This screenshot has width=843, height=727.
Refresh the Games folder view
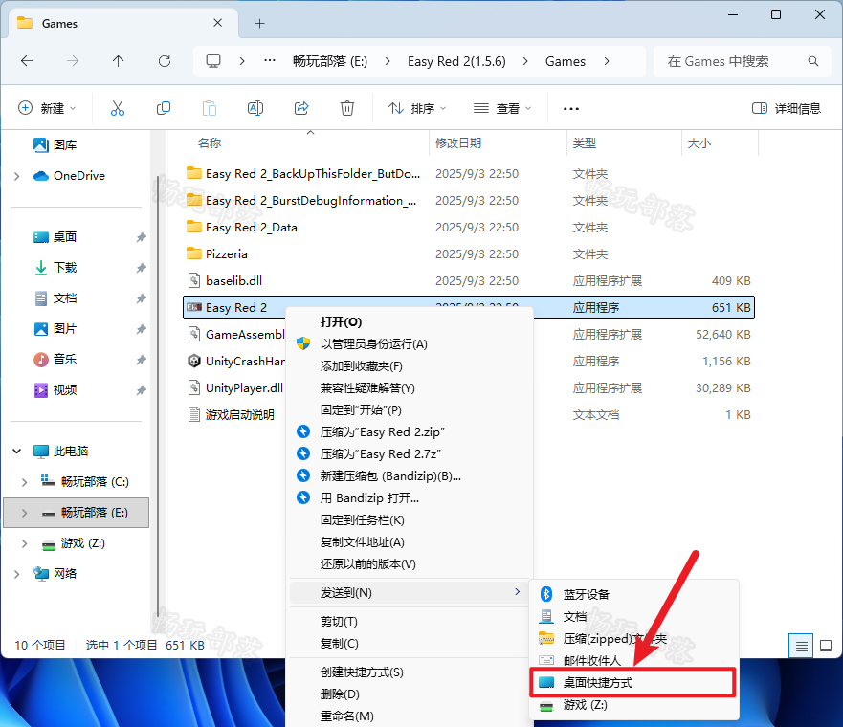tap(165, 61)
